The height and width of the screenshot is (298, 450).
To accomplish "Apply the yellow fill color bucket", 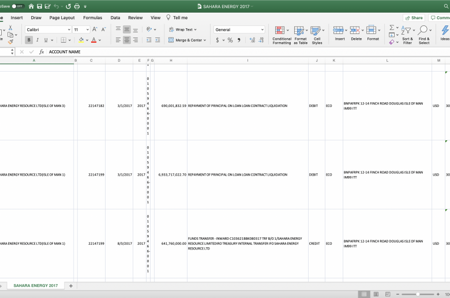I will [x=81, y=40].
